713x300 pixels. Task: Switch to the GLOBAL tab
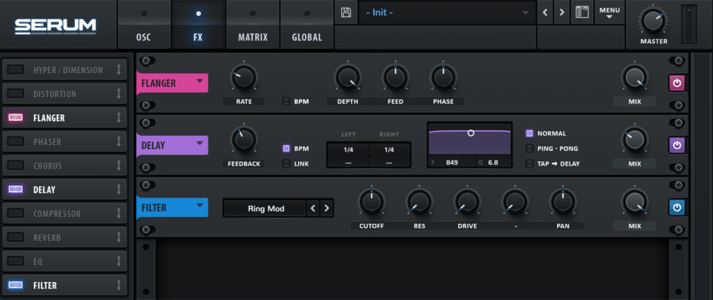[x=307, y=24]
